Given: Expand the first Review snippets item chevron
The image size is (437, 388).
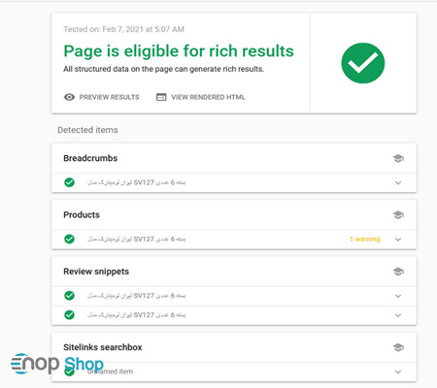Looking at the screenshot, I should pyautogui.click(x=398, y=296).
